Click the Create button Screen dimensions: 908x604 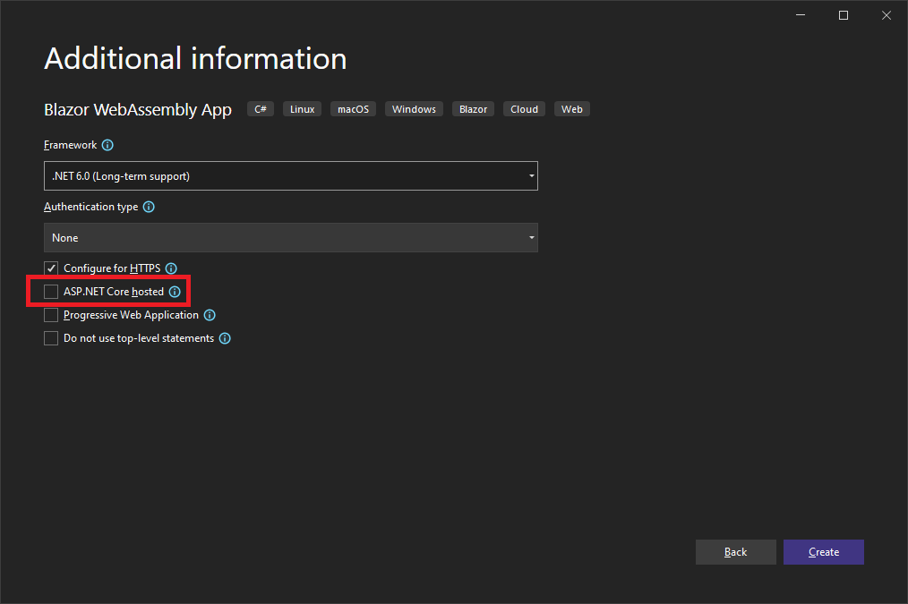(824, 552)
